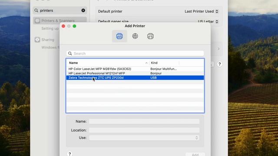Click the Add button
Image resolution: width=278 pixels, height=156 pixels.
click(195, 154)
